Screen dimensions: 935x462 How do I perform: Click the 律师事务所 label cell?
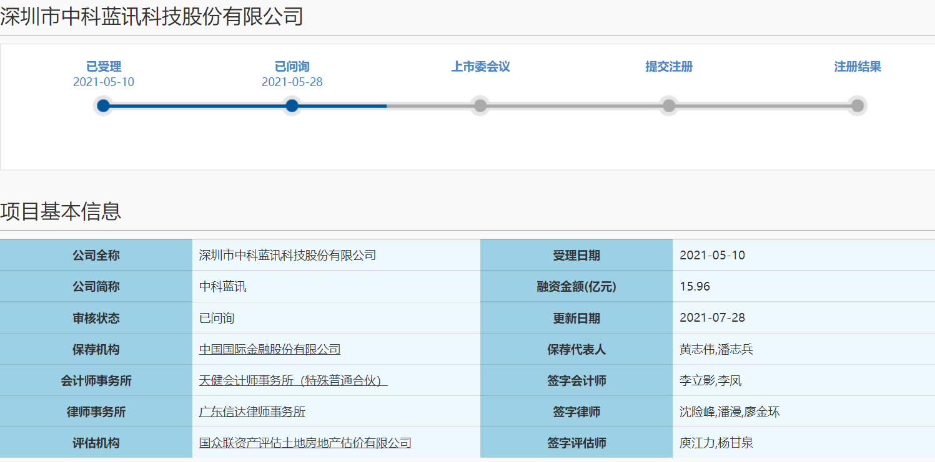[x=96, y=411]
